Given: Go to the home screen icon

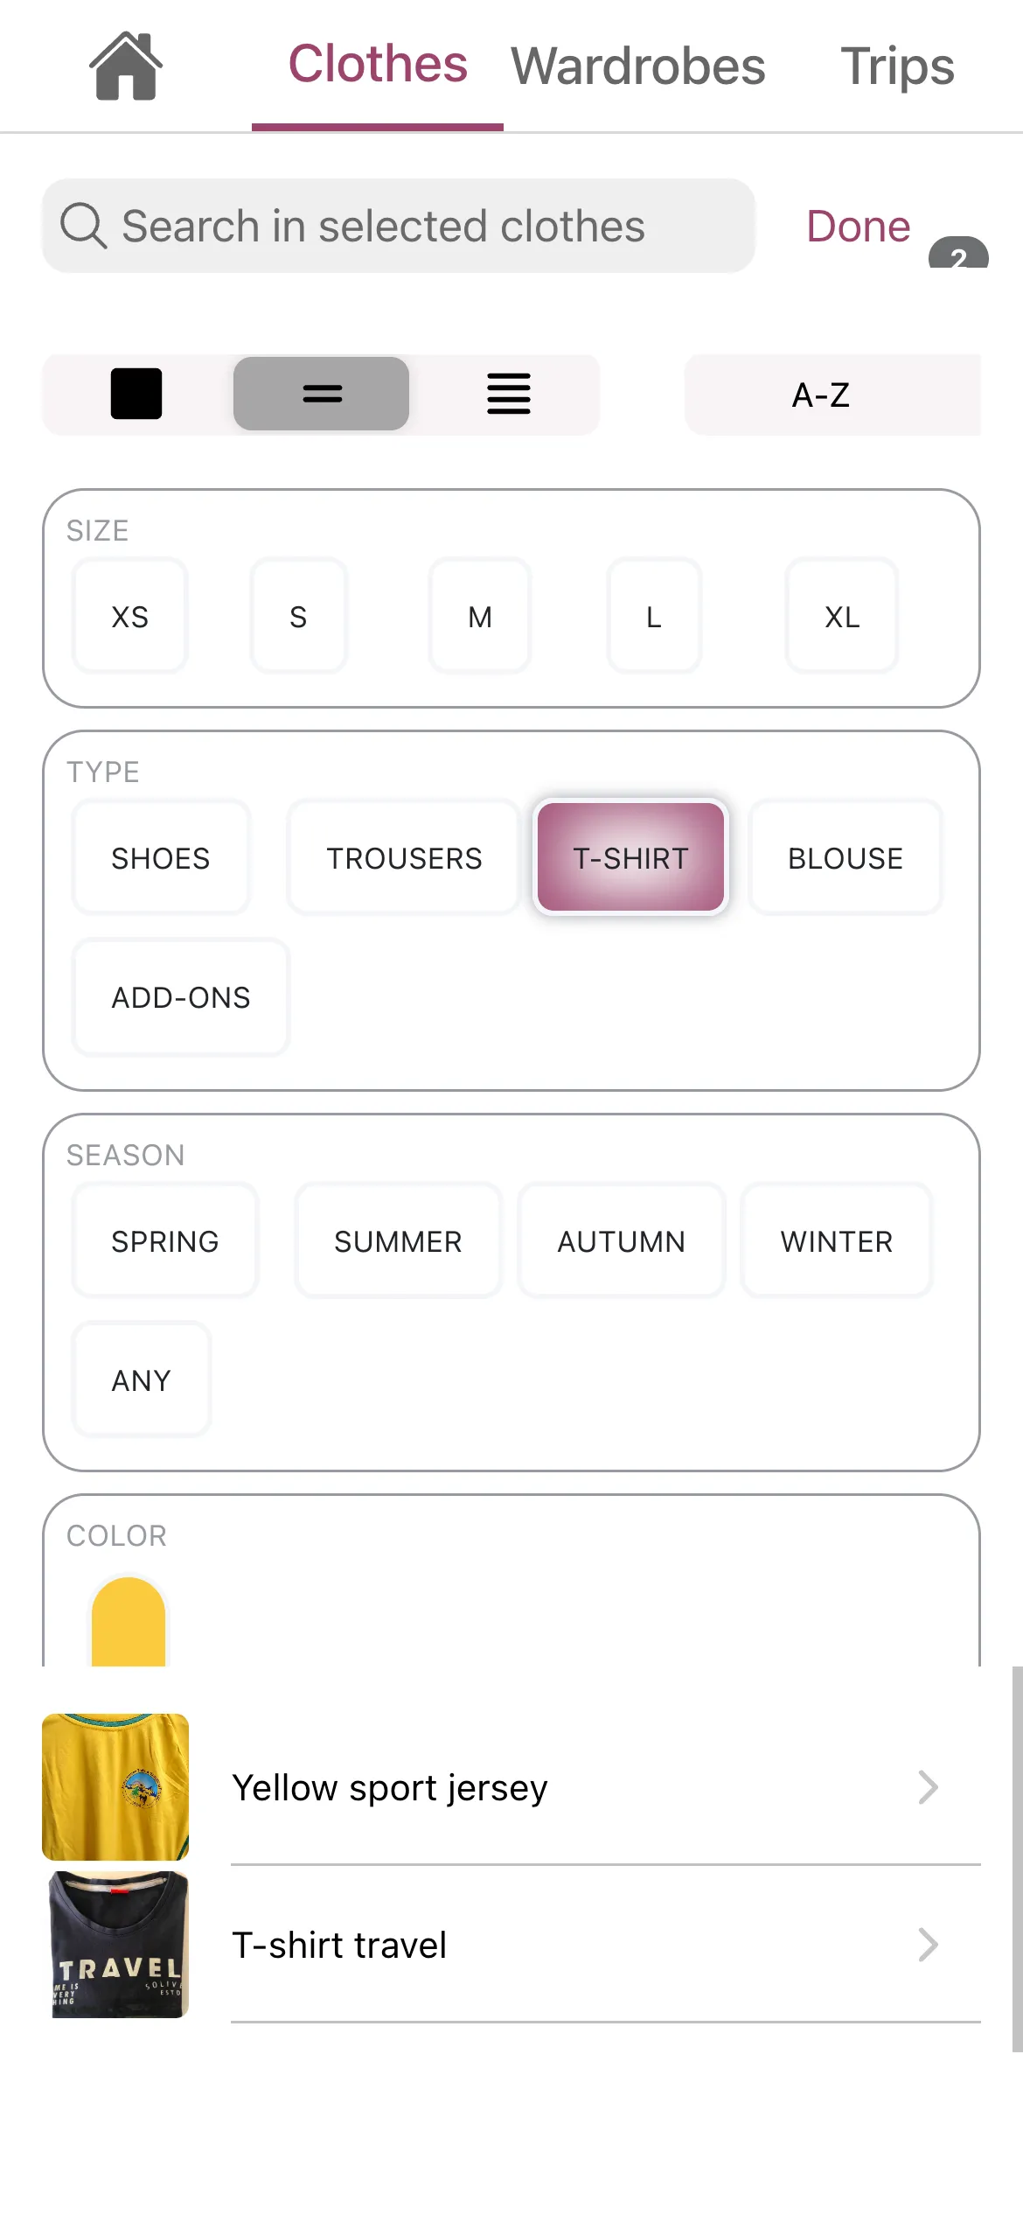Looking at the screenshot, I should pyautogui.click(x=126, y=66).
